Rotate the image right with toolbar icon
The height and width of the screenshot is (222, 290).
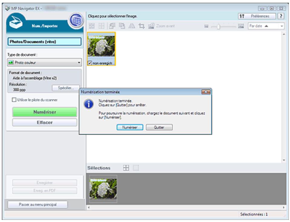tap(122, 26)
